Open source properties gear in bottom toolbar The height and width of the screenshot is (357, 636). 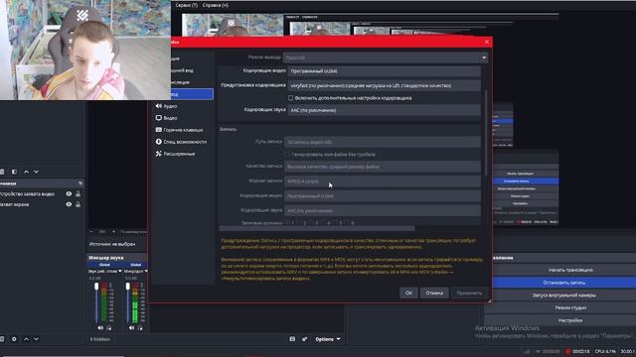[14, 339]
